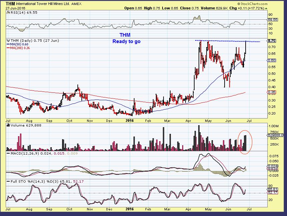Click the 1.00M volume axis label
Viewport: 287px width, 216px height.
point(274,126)
